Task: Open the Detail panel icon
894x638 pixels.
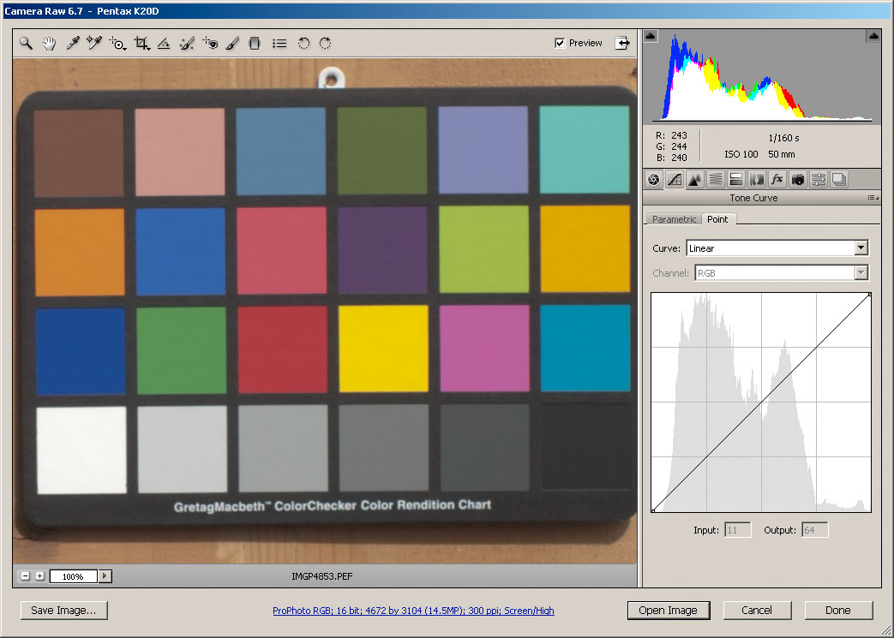Action: click(x=695, y=180)
